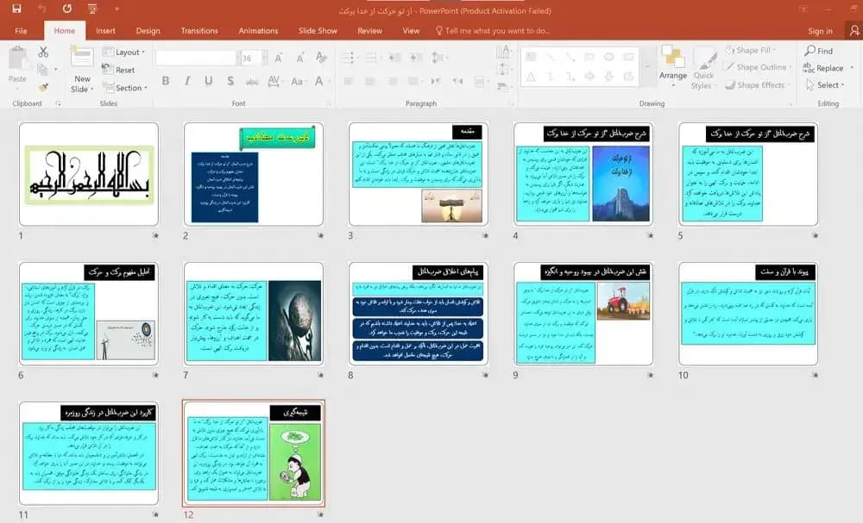
Task: Select slide 9 thumbnail with red tractor
Action: [x=583, y=314]
